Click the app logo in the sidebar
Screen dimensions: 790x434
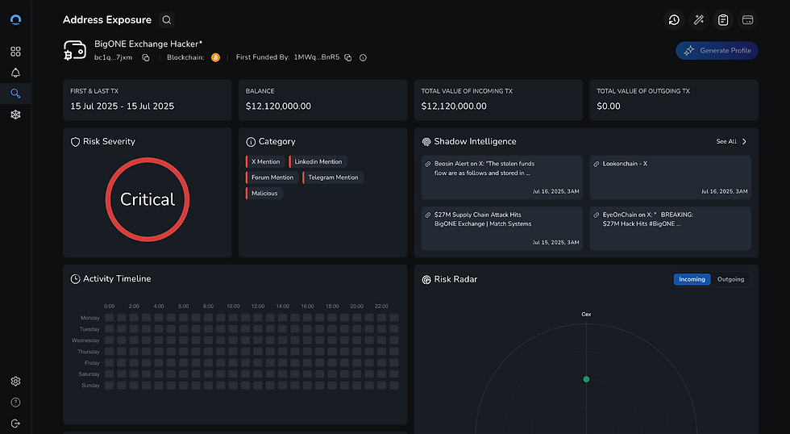pos(15,19)
